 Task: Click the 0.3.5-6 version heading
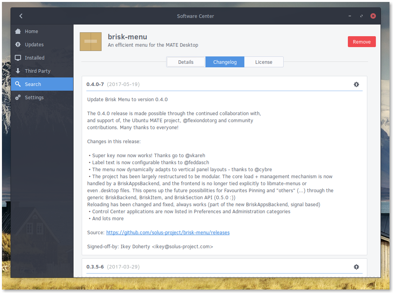95,267
